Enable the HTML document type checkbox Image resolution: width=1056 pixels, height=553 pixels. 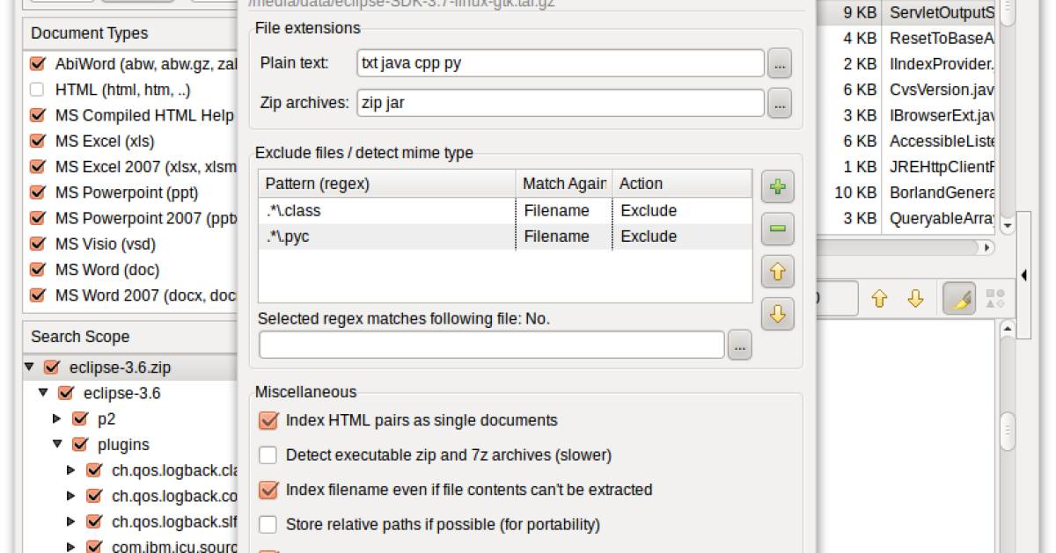[37, 90]
